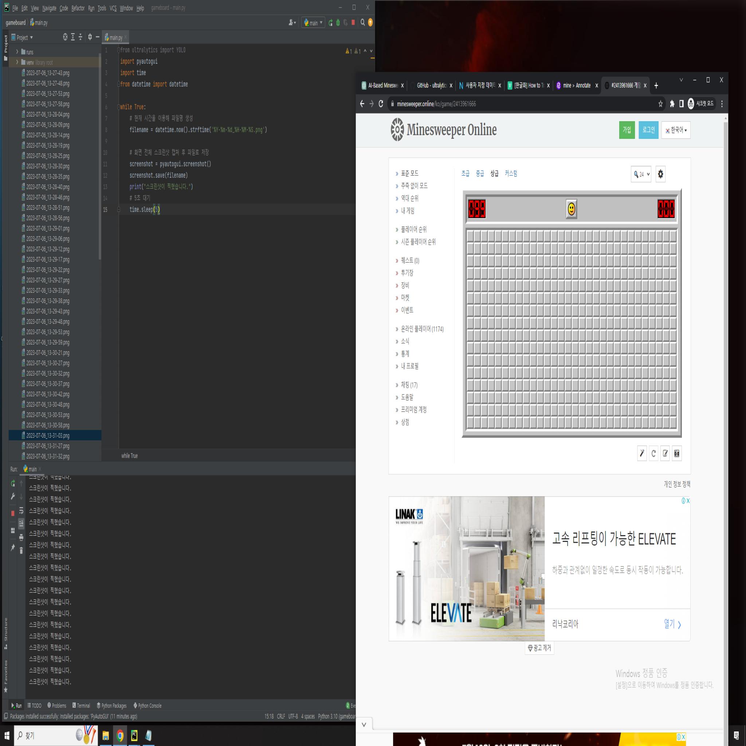Open Project panel gear options
746x746 pixels.
tap(90, 37)
